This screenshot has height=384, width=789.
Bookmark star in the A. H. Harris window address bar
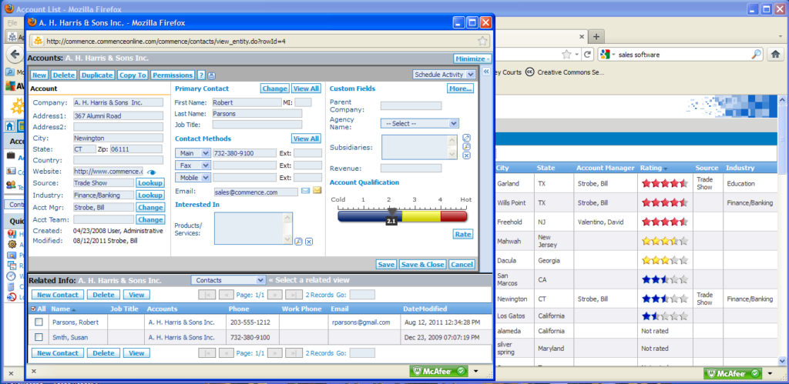point(482,42)
